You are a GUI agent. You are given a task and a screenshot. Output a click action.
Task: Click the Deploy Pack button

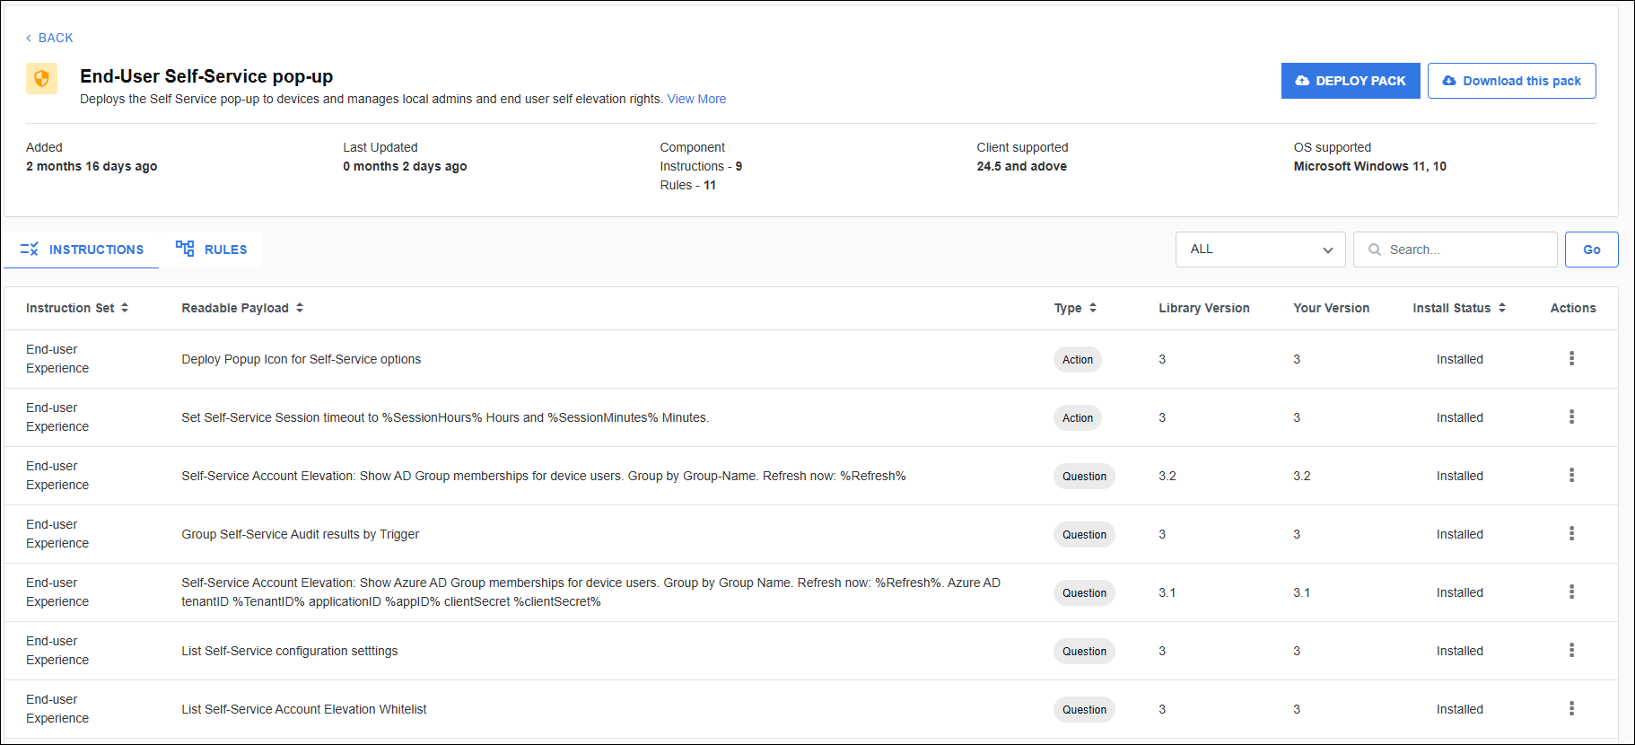(1350, 81)
